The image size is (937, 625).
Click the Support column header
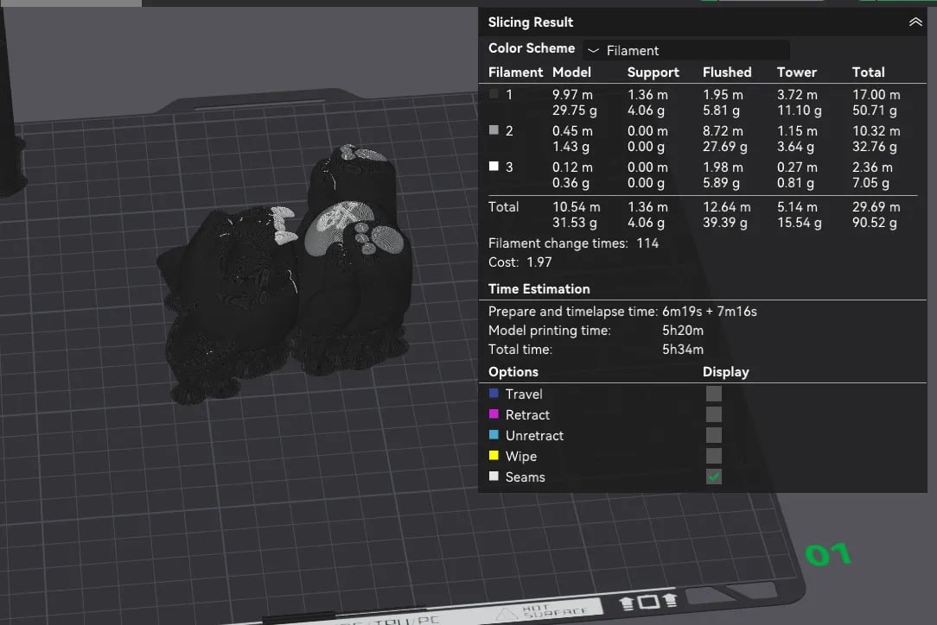(x=653, y=73)
